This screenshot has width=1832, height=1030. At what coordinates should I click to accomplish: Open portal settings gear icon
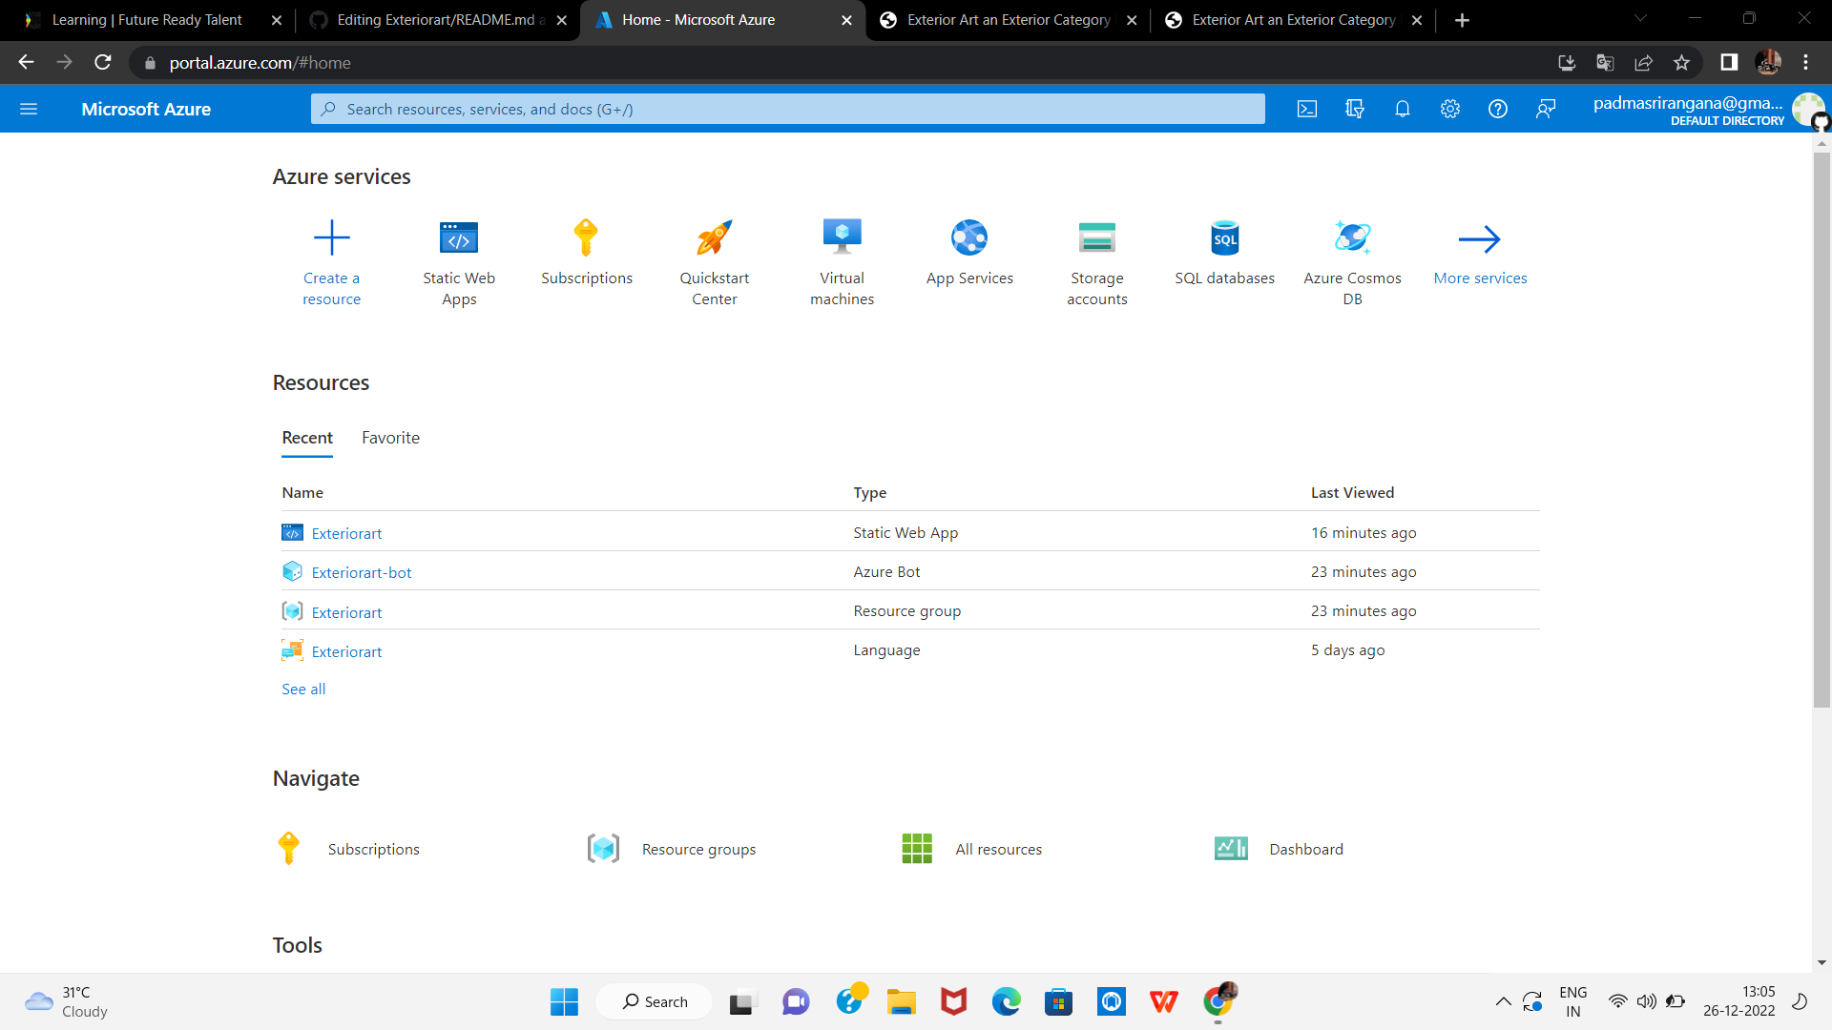click(x=1450, y=109)
